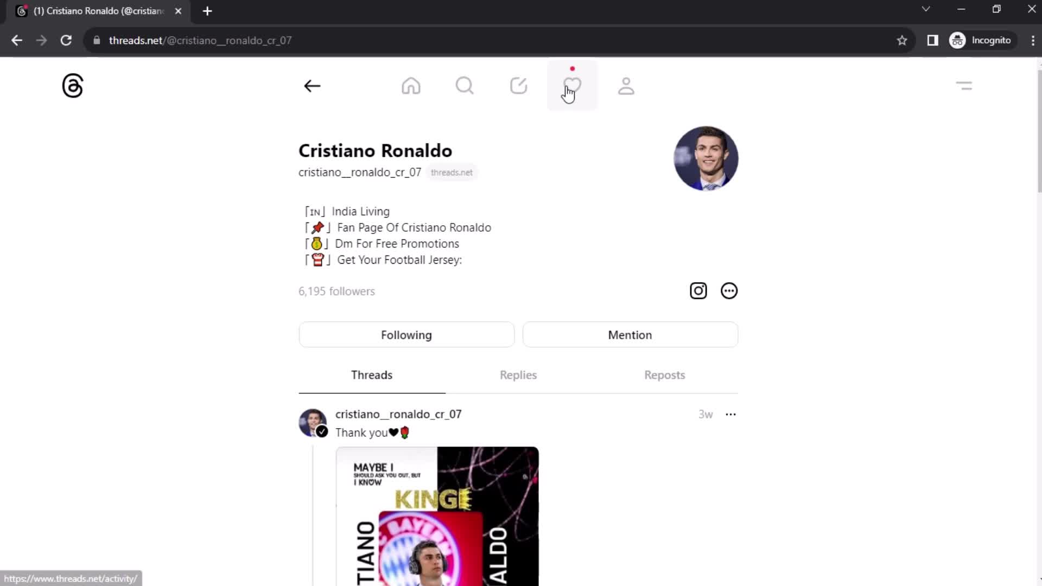The image size is (1042, 586).
Task: Expand post options via three-dot menu
Action: click(732, 415)
